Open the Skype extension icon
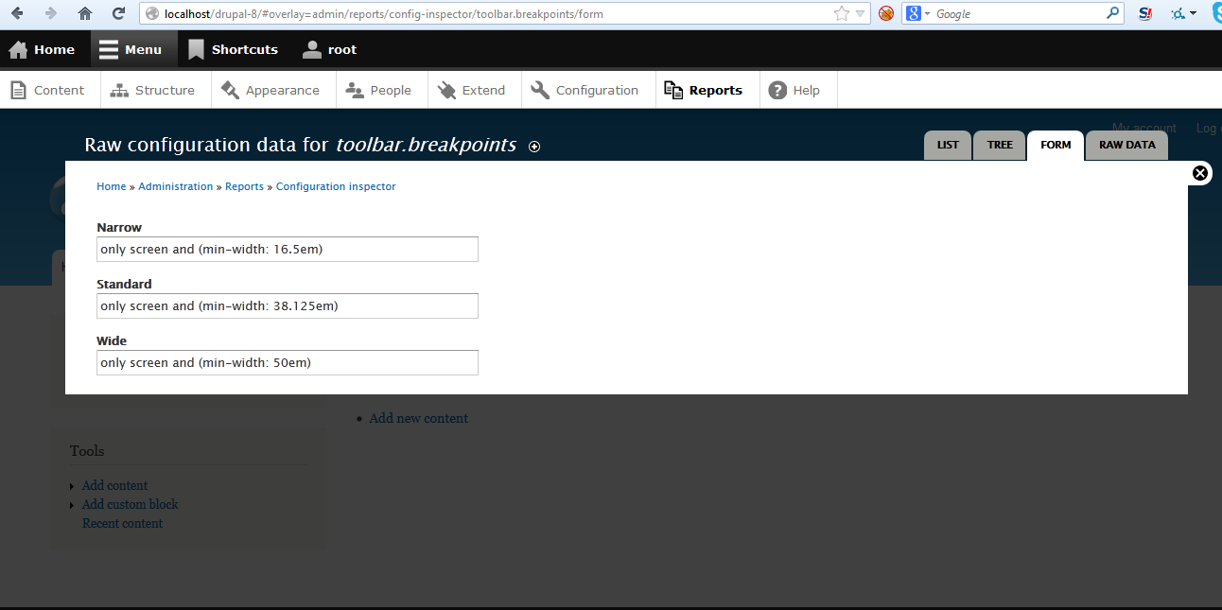1222x610 pixels. click(1215, 13)
